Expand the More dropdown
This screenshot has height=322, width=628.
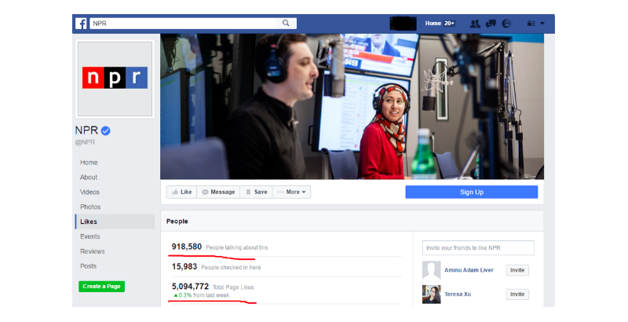point(291,192)
